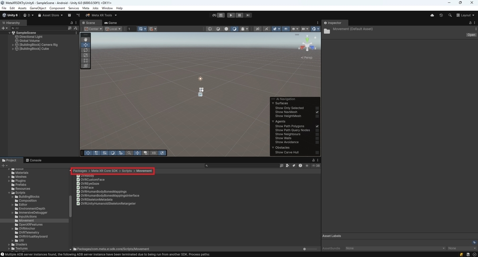Select the Rect transform tool
Image resolution: width=478 pixels, height=257 pixels.
click(85, 61)
